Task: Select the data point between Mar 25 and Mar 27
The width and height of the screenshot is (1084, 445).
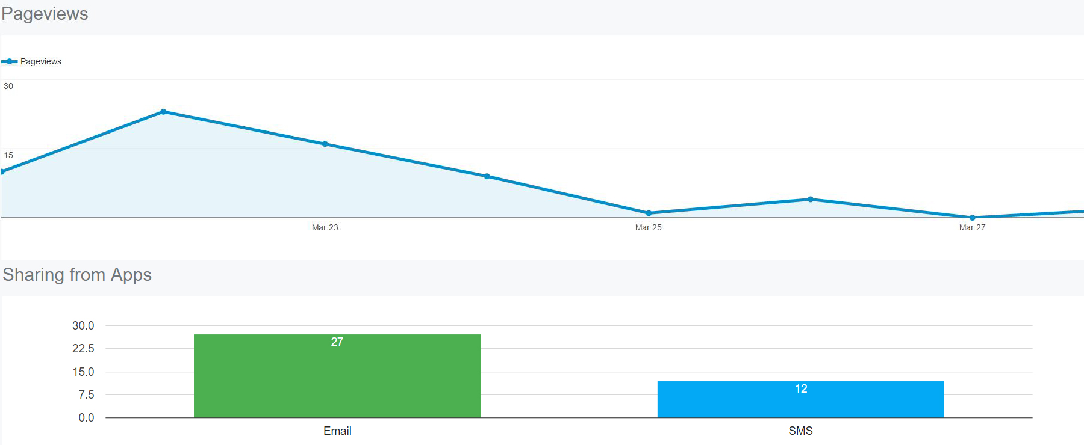Action: [811, 199]
